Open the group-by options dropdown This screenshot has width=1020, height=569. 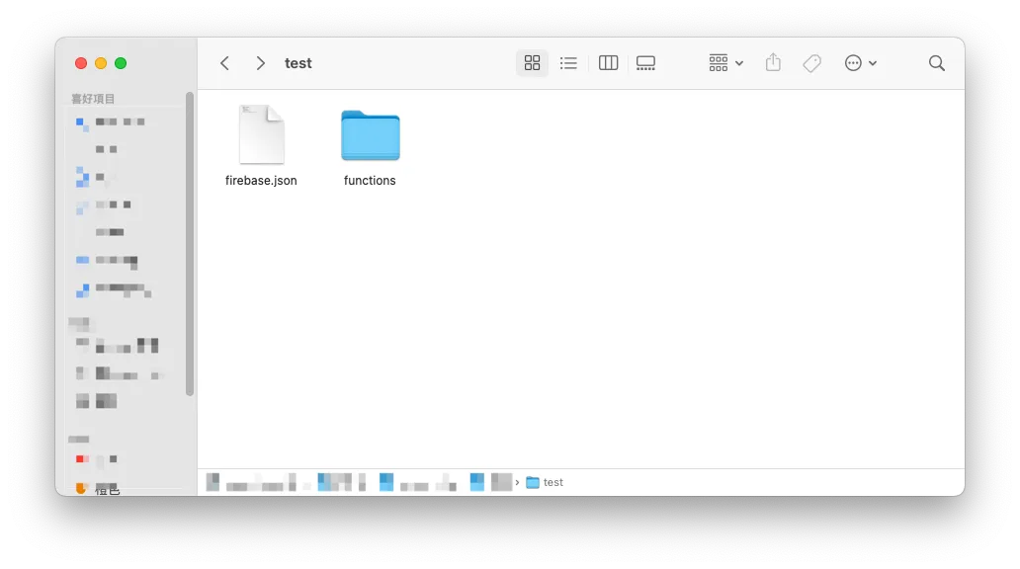click(x=725, y=63)
